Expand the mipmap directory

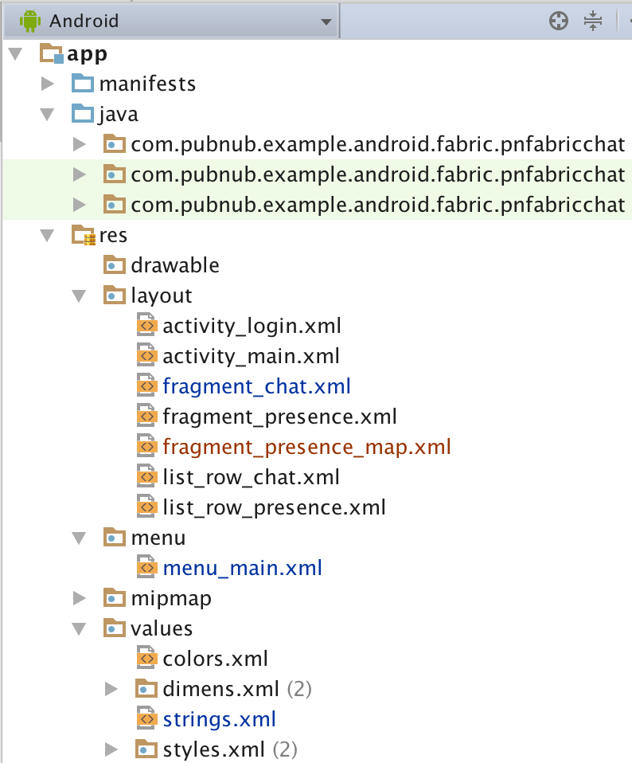pos(79,597)
